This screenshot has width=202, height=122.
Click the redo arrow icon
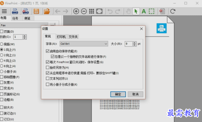click(x=118, y=11)
